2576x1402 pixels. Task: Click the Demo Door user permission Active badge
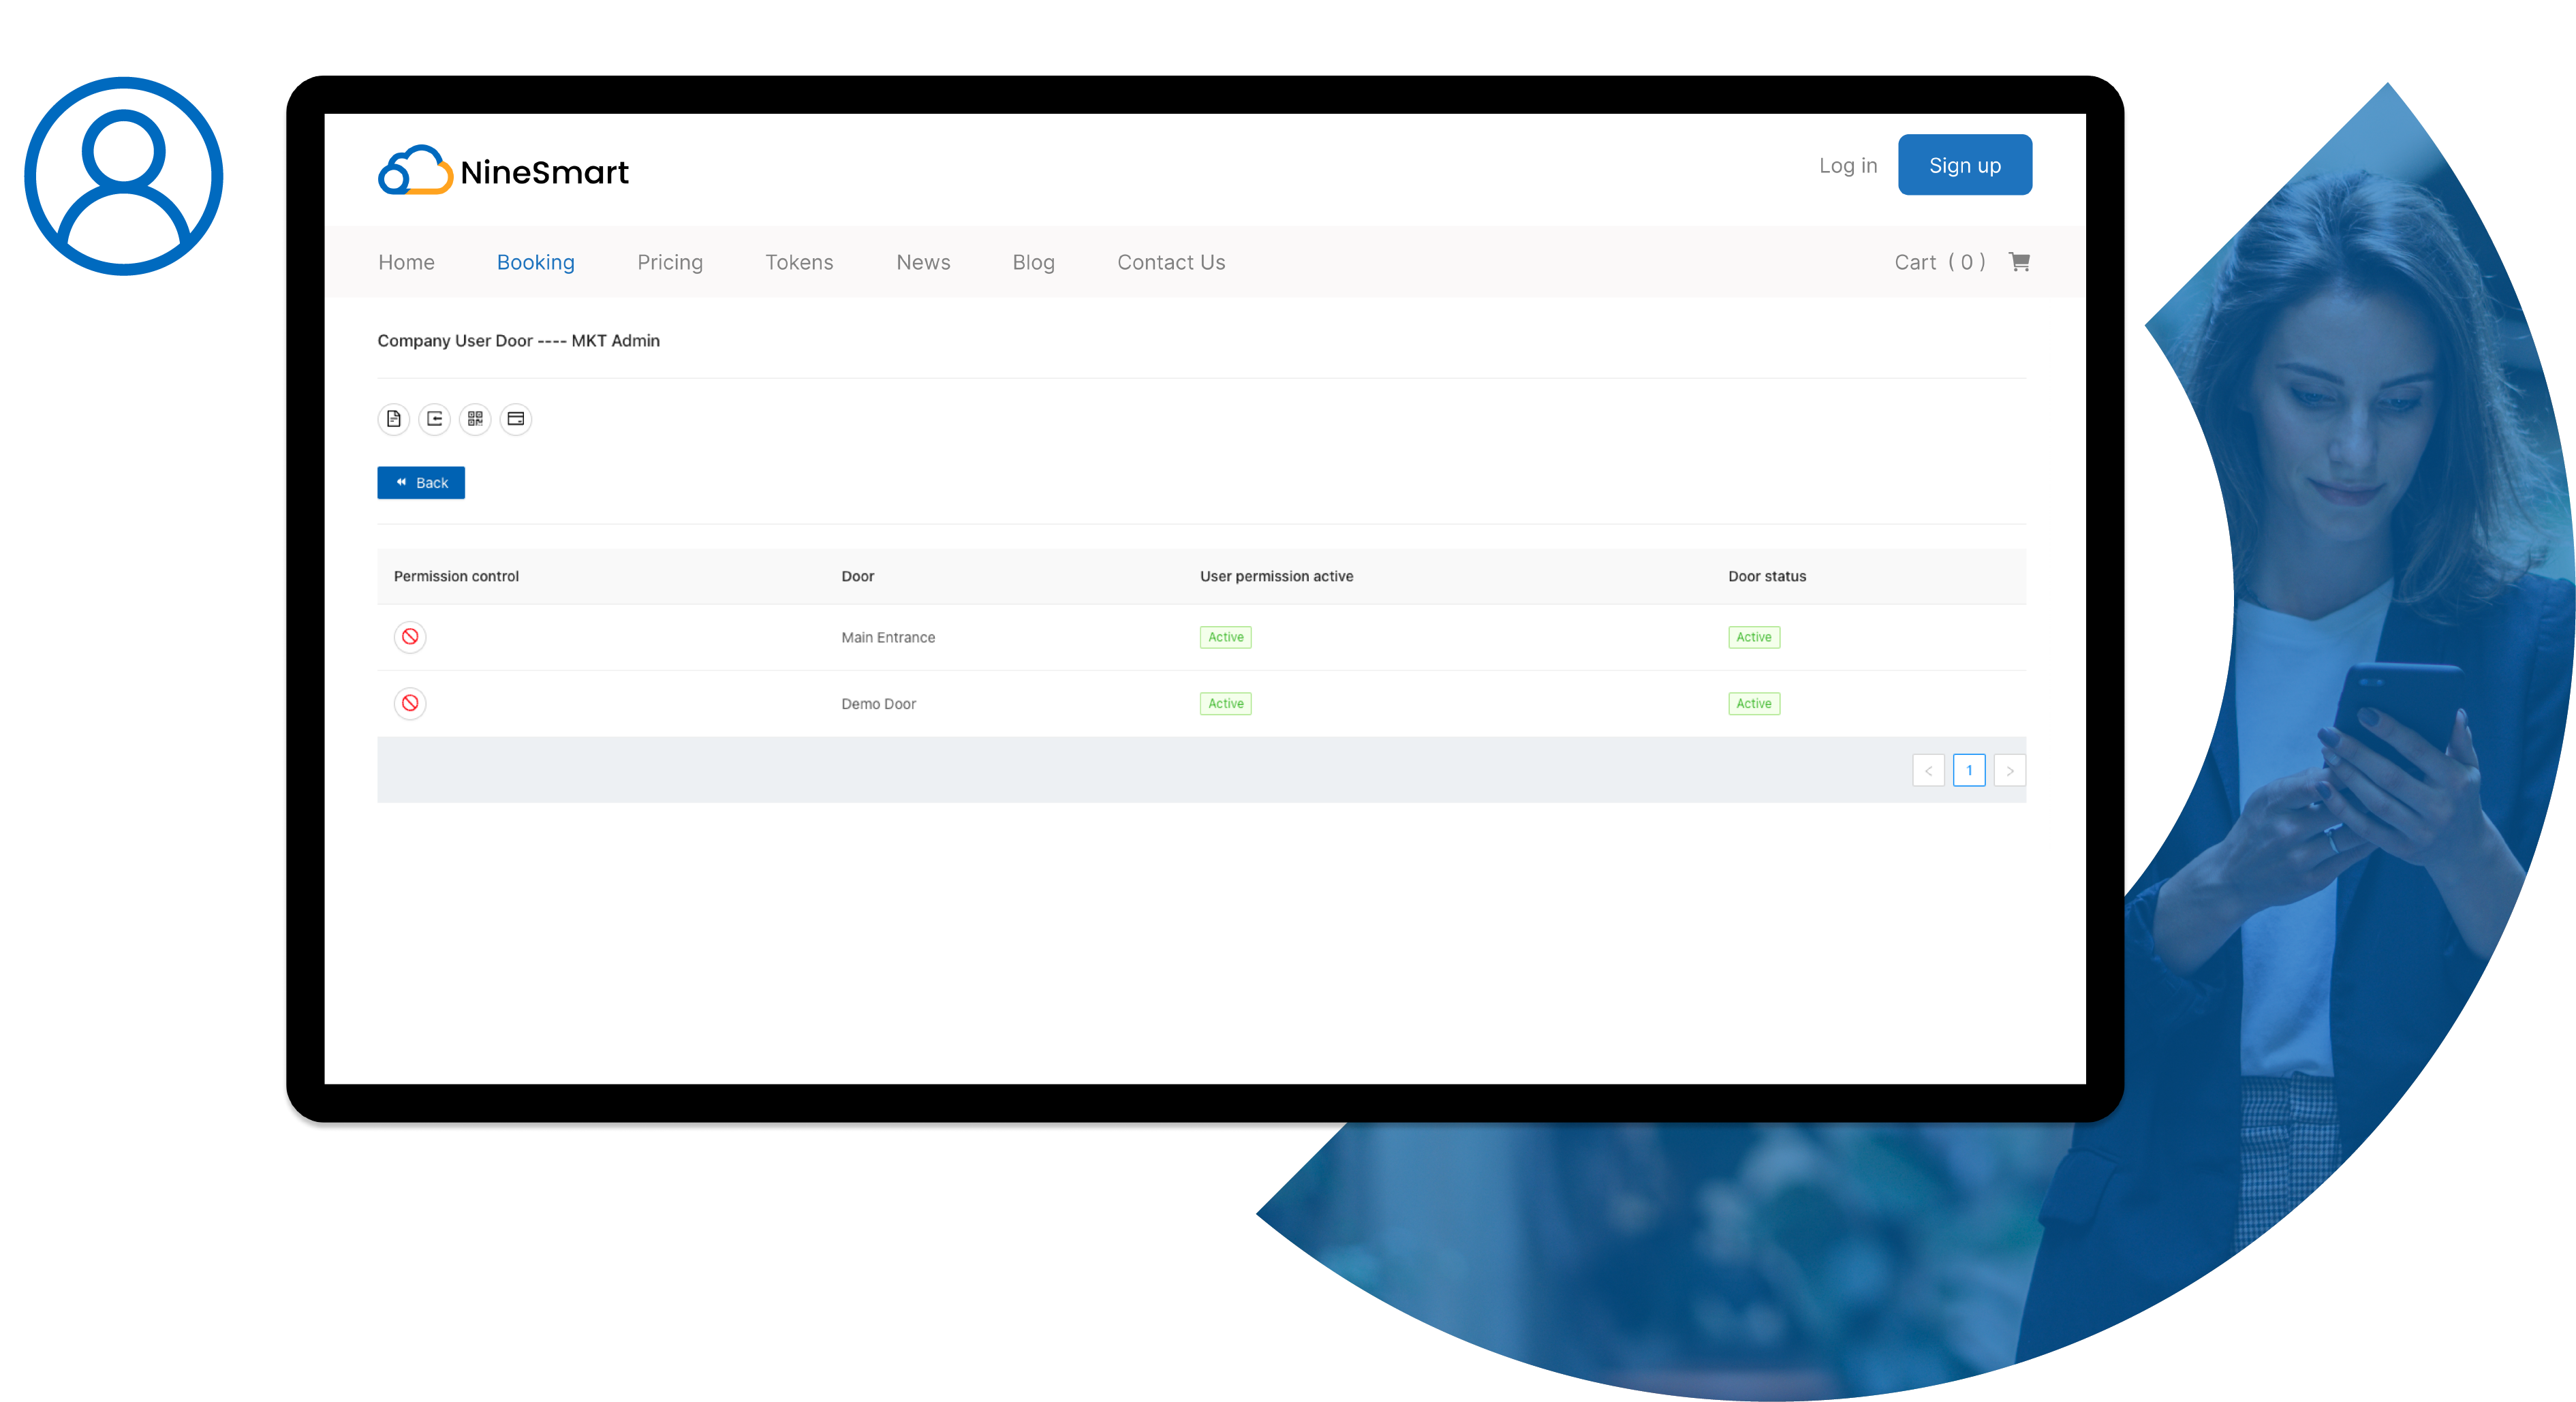[1225, 704]
